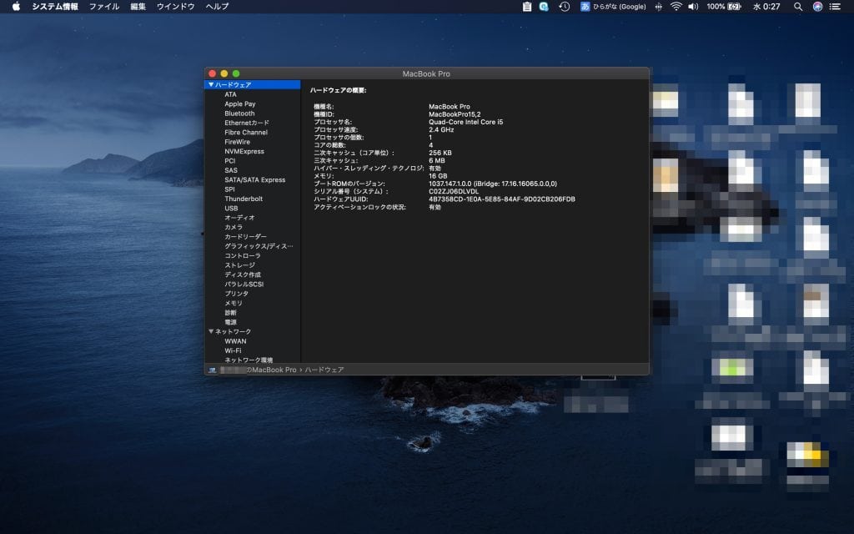Image resolution: width=854 pixels, height=534 pixels.
Task: Click the computer icon in the path bar
Action: 213,370
